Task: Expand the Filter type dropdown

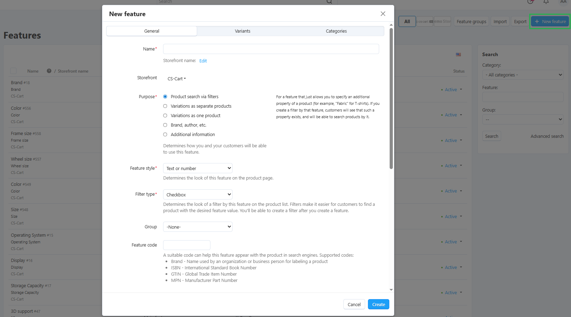Action: 198,195
